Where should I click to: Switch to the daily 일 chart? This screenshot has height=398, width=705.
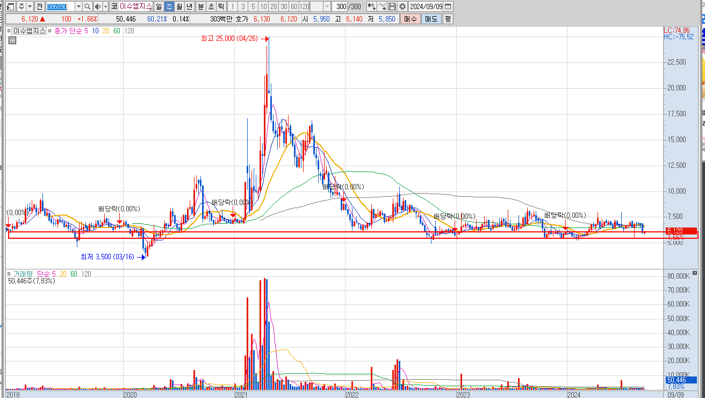pyautogui.click(x=159, y=6)
